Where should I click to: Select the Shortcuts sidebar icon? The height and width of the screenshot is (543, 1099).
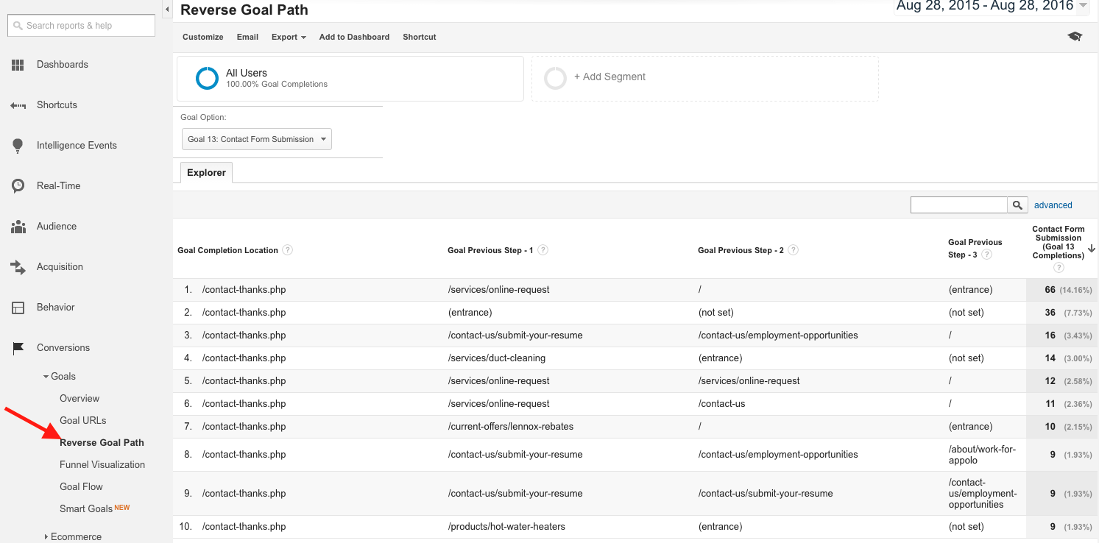[18, 104]
